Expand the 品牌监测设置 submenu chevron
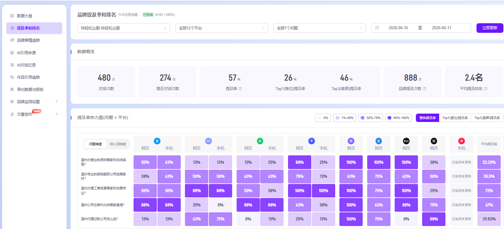Screen dimensions: 504x229 (57, 102)
